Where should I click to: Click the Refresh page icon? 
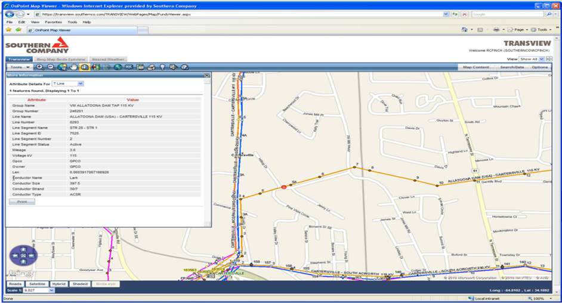[455, 14]
